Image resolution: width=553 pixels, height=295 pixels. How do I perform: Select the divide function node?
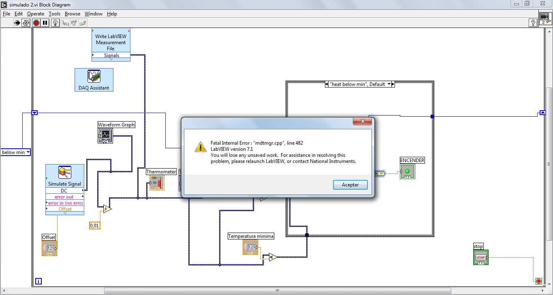[x=107, y=209]
